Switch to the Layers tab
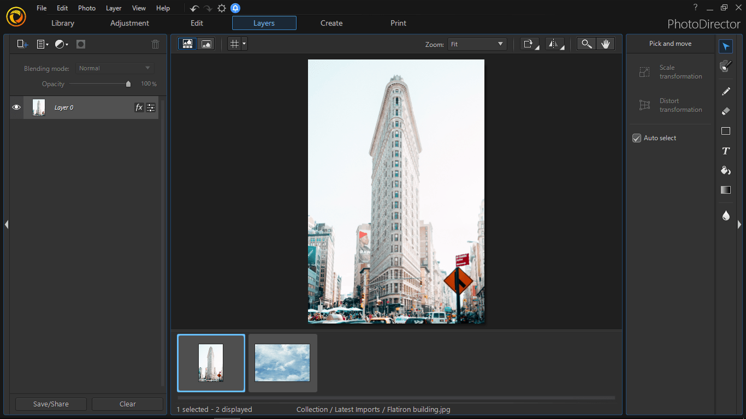Viewport: 746px width, 419px height. 264,23
